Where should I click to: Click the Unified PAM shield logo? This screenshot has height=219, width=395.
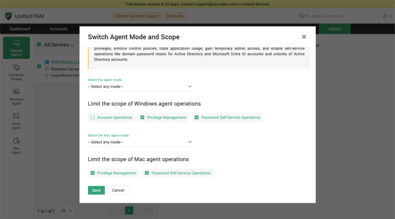point(9,16)
